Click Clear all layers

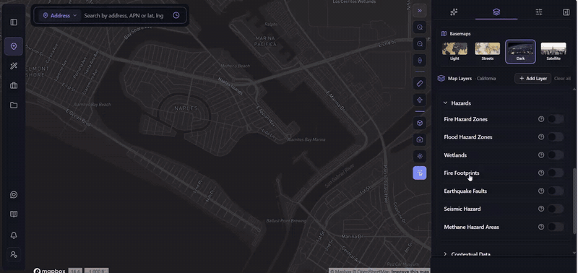[562, 79]
